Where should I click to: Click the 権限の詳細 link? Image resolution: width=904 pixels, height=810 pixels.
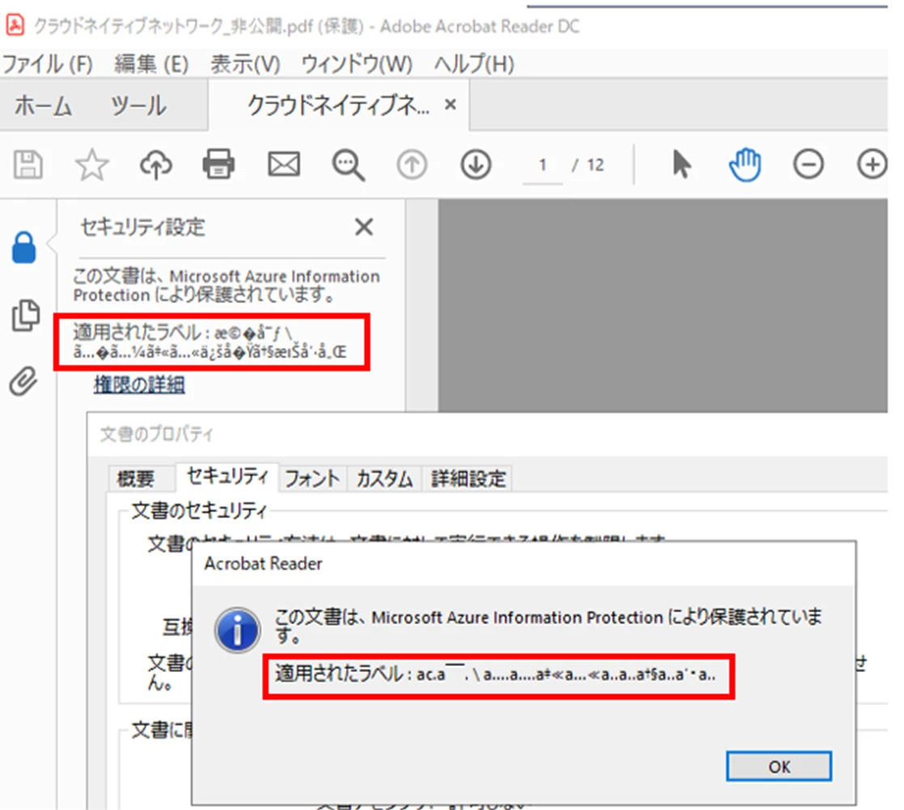(140, 385)
